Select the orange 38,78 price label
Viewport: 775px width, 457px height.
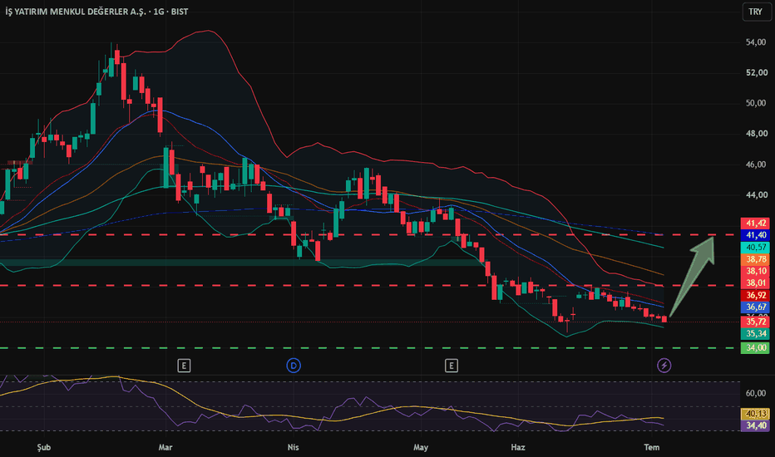[755, 259]
